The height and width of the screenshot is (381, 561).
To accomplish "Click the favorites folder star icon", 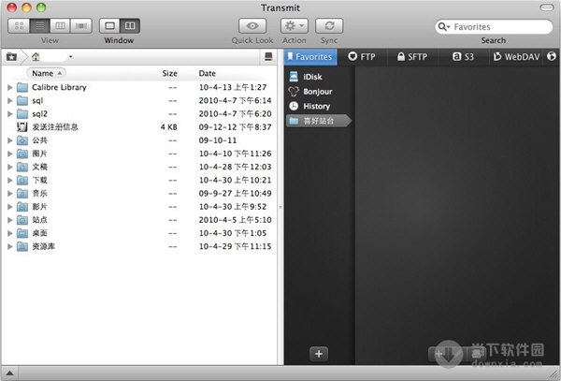I will coord(11,56).
